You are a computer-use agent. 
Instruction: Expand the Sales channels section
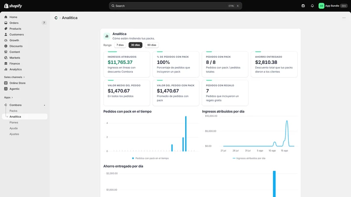click(x=14, y=77)
